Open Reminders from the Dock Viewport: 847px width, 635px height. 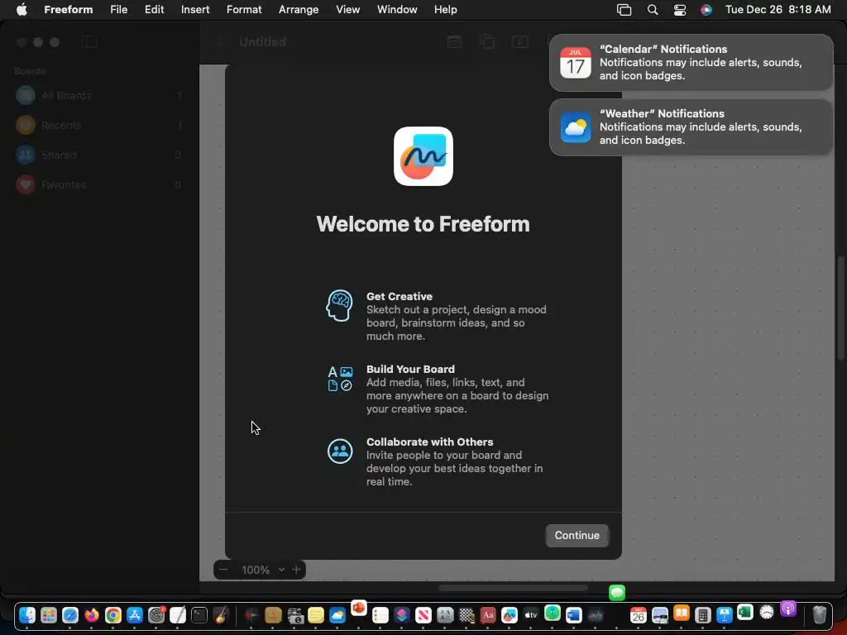click(x=380, y=615)
